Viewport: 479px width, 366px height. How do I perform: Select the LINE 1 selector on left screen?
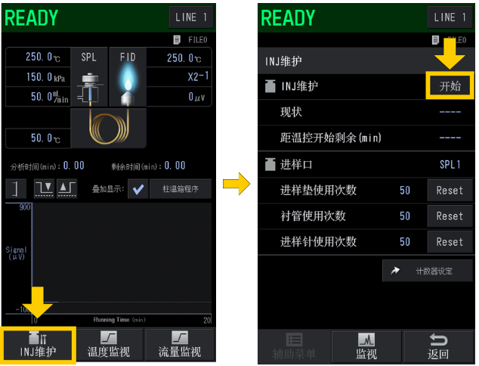[191, 17]
